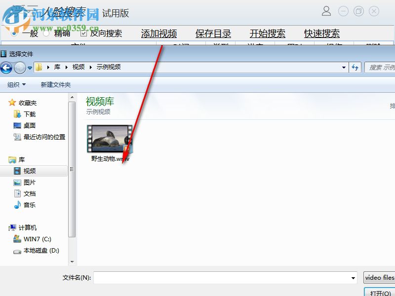This screenshot has height=296, width=395.
Task: Select the 音乐 item in the sidebar
Action: [28, 205]
